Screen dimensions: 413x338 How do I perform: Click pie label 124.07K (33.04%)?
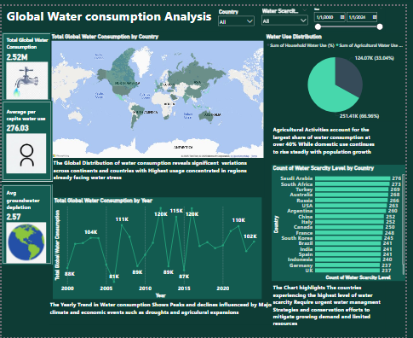point(374,58)
